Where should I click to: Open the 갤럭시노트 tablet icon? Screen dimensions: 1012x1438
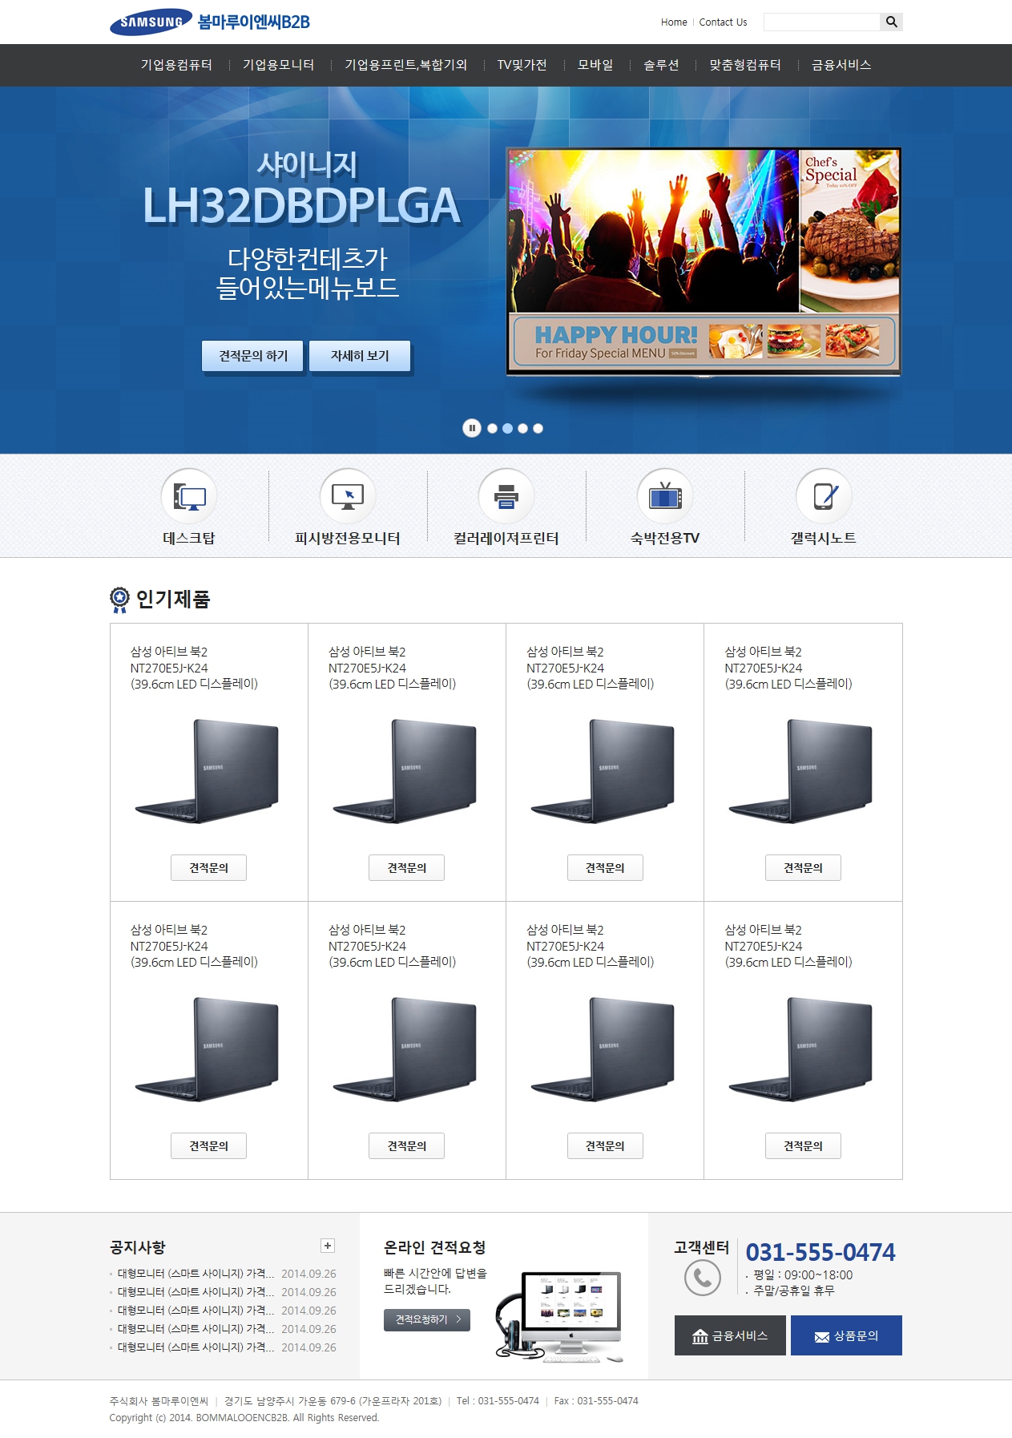click(x=824, y=496)
